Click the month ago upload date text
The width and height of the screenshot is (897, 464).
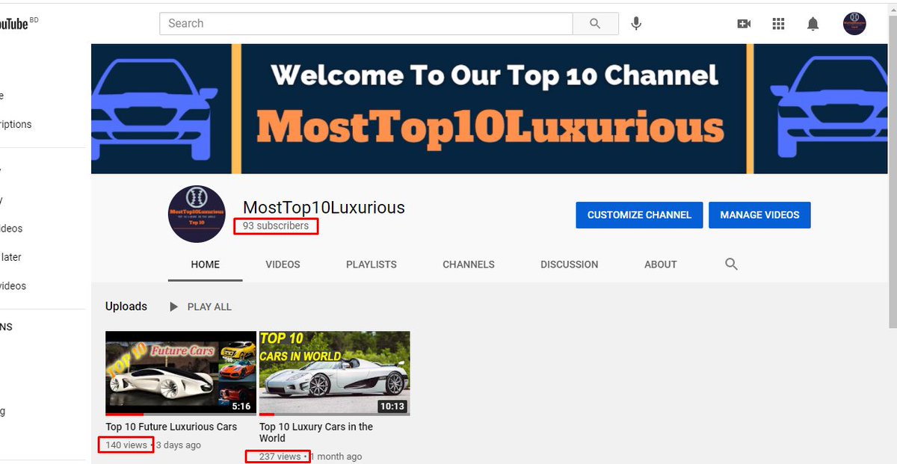pos(336,457)
